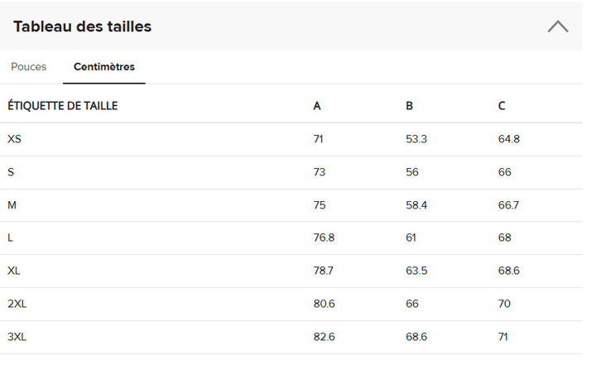Select the XL size row label
This screenshot has width=596, height=379.
[14, 271]
